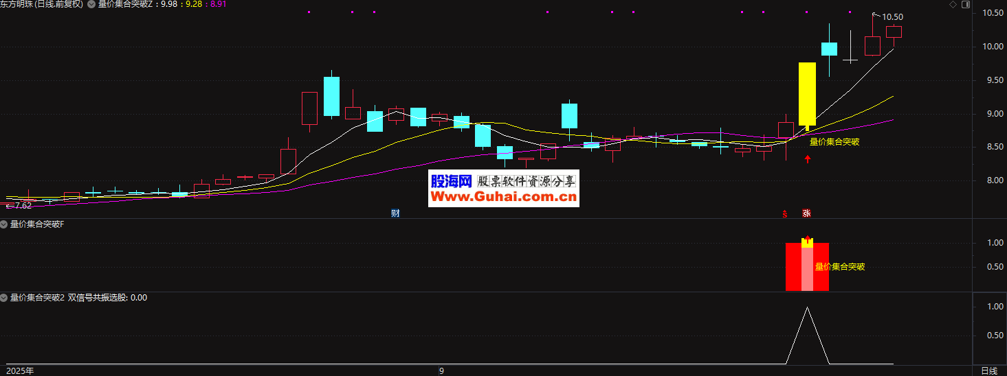The width and height of the screenshot is (1007, 376).
Task: Click the red signal bar in 量价集合突破F panel
Action: [x=794, y=268]
